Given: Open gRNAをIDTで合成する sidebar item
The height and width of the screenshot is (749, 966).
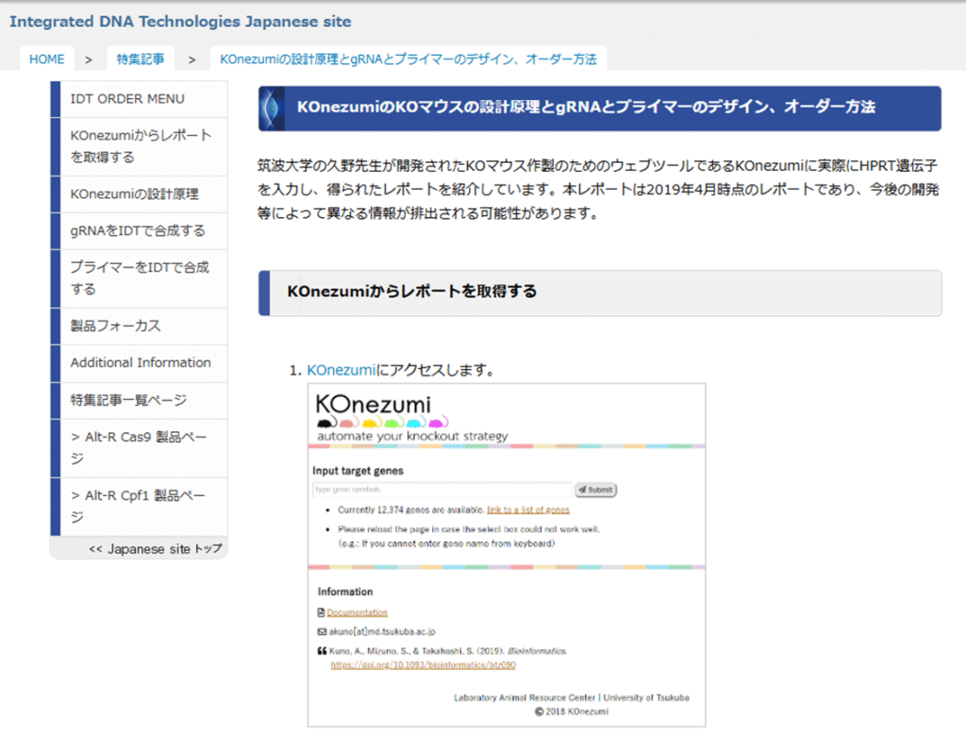Looking at the screenshot, I should coord(138,231).
